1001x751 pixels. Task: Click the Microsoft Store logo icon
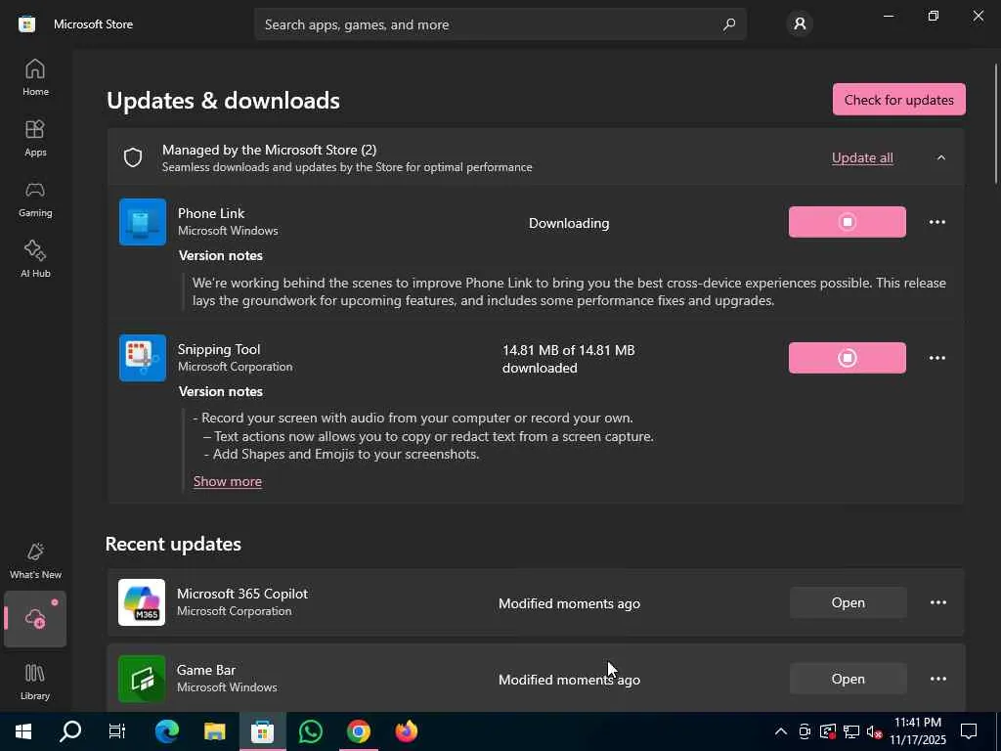point(26,24)
